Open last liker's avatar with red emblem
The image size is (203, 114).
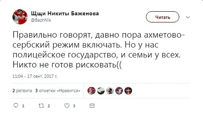(x=128, y=91)
